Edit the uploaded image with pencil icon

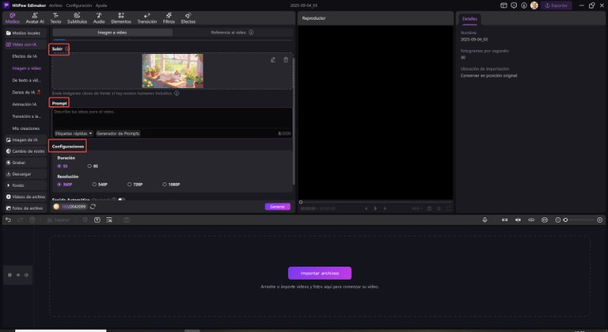(273, 60)
